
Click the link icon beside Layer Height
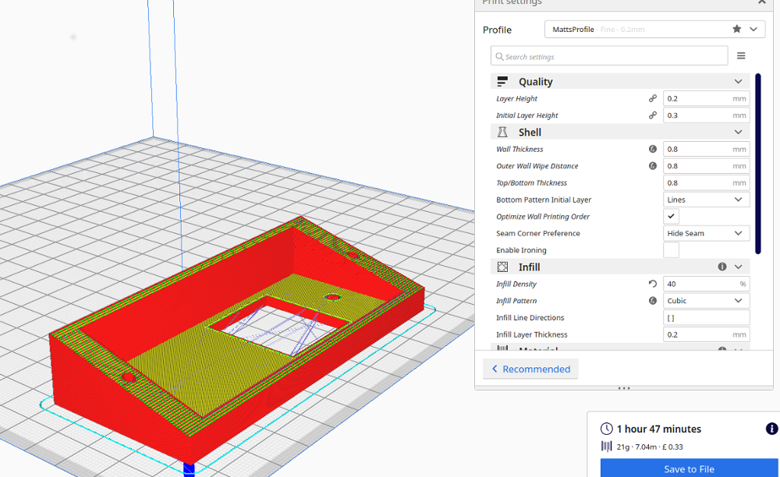[653, 99]
